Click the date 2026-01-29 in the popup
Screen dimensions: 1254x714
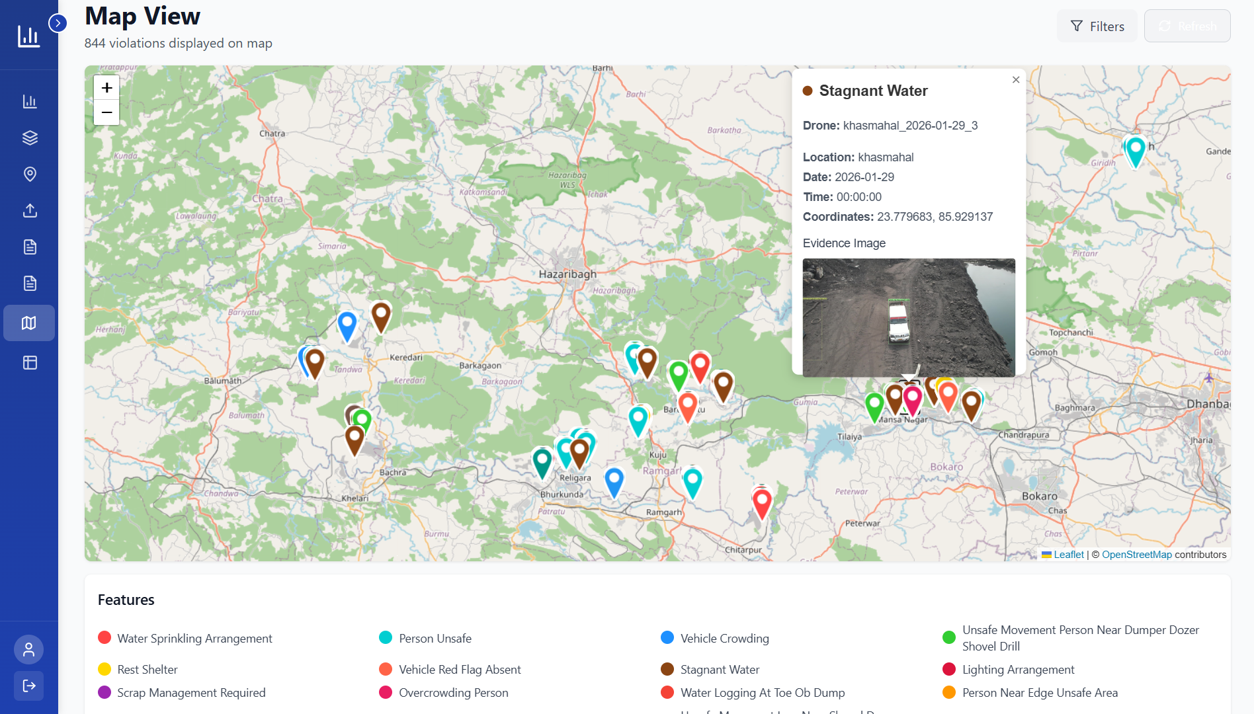[864, 177]
